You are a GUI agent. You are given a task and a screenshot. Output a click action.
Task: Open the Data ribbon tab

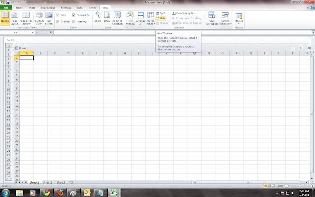coord(80,8)
